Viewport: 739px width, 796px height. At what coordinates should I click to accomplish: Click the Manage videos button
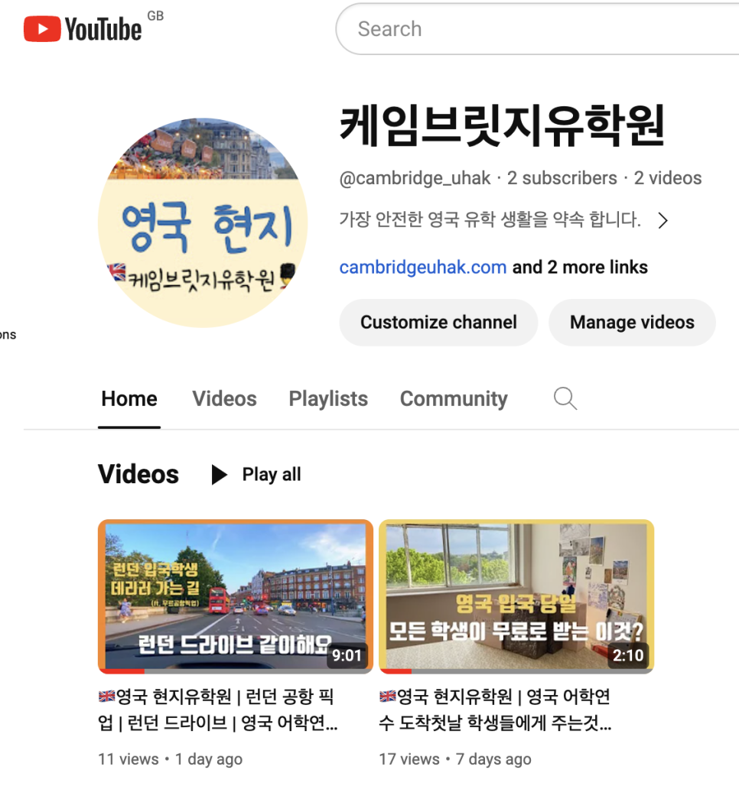pyautogui.click(x=632, y=323)
